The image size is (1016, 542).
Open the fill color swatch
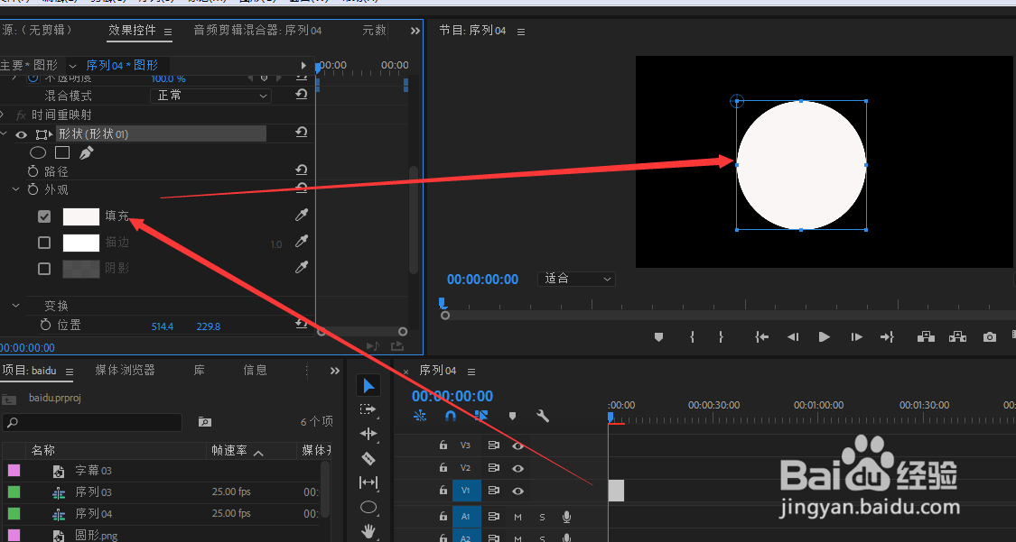81,216
